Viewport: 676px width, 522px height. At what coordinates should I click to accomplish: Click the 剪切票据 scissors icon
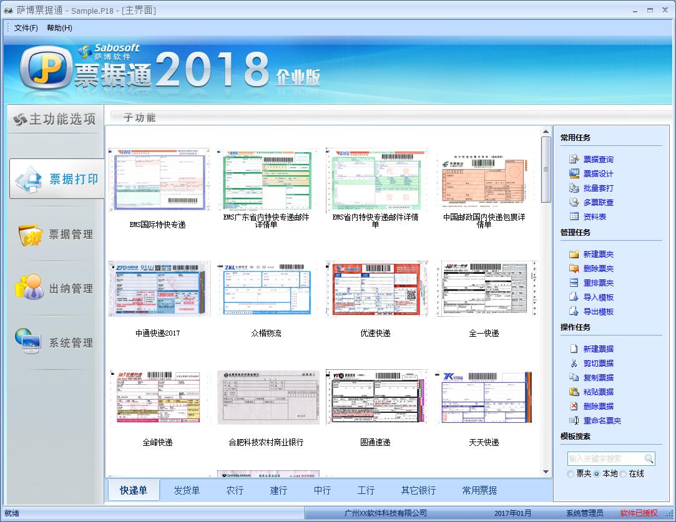[574, 363]
